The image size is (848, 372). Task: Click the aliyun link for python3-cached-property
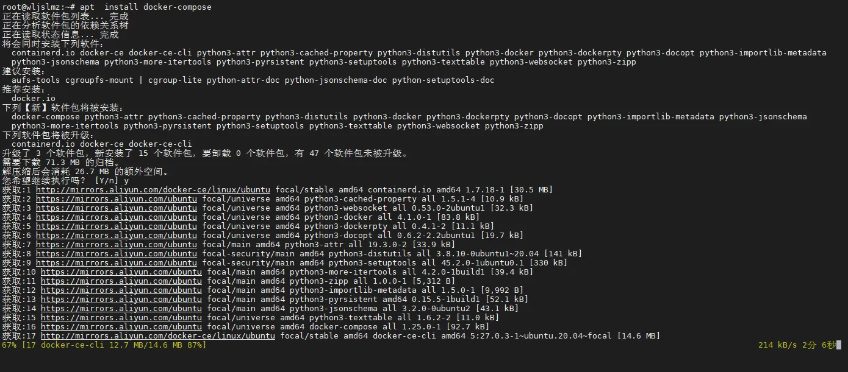[116, 199]
